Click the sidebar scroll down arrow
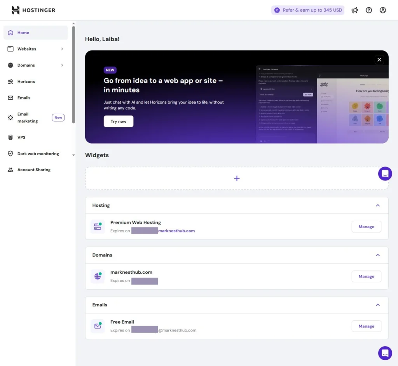398x366 pixels. click(x=73, y=155)
